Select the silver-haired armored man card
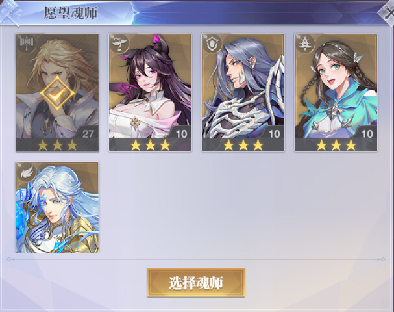 [243, 92]
